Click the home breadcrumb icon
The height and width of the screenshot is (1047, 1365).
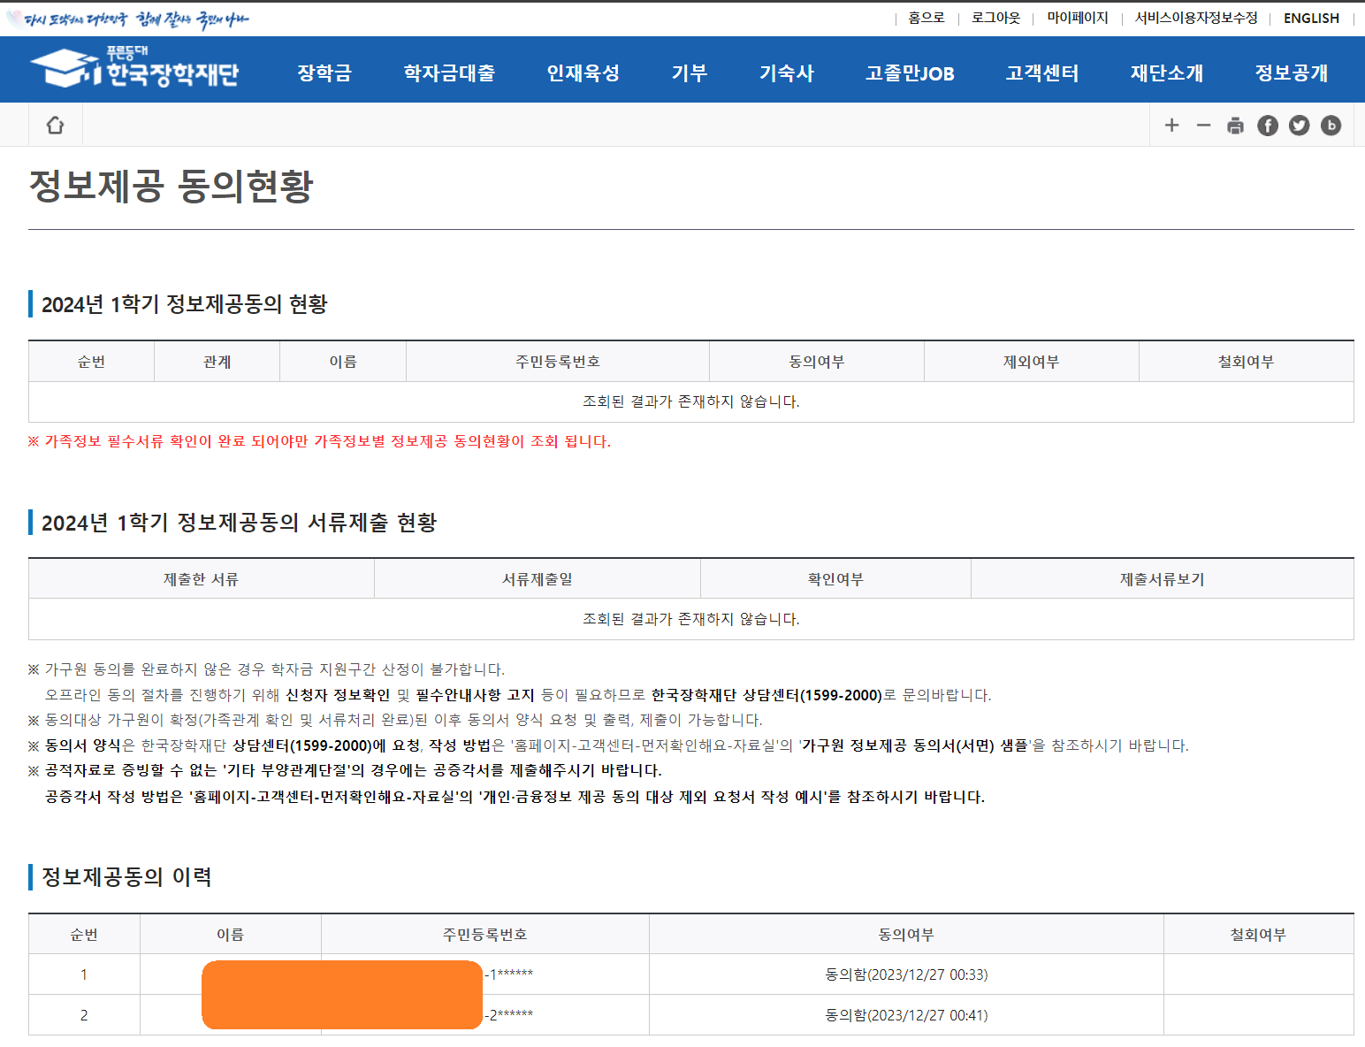point(55,125)
